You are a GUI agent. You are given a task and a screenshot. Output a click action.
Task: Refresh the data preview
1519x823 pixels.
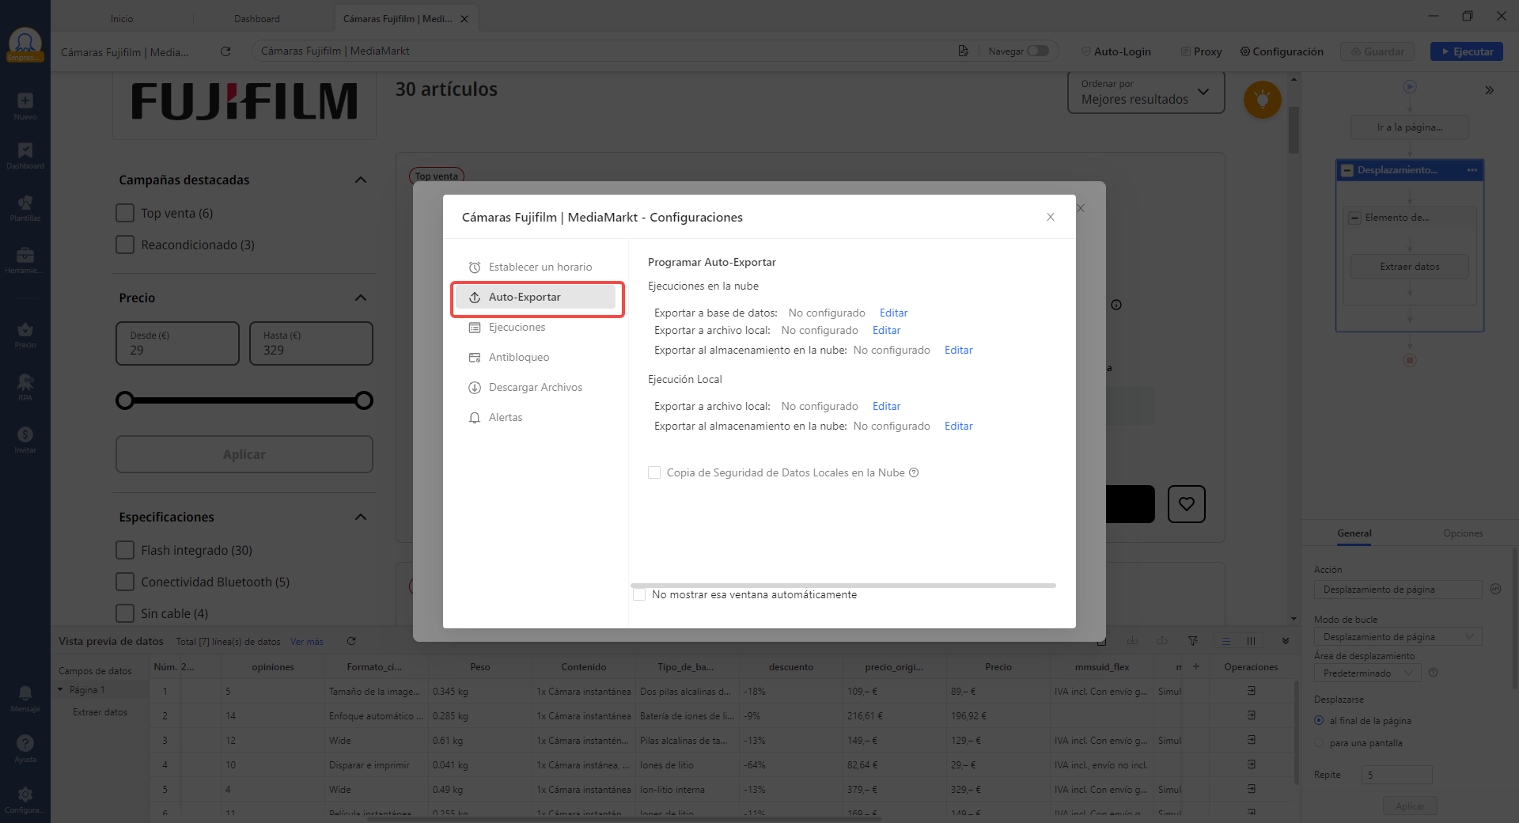(351, 642)
